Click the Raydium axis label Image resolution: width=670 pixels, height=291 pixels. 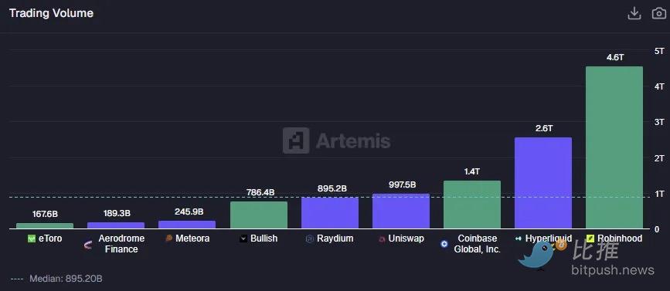click(x=335, y=239)
